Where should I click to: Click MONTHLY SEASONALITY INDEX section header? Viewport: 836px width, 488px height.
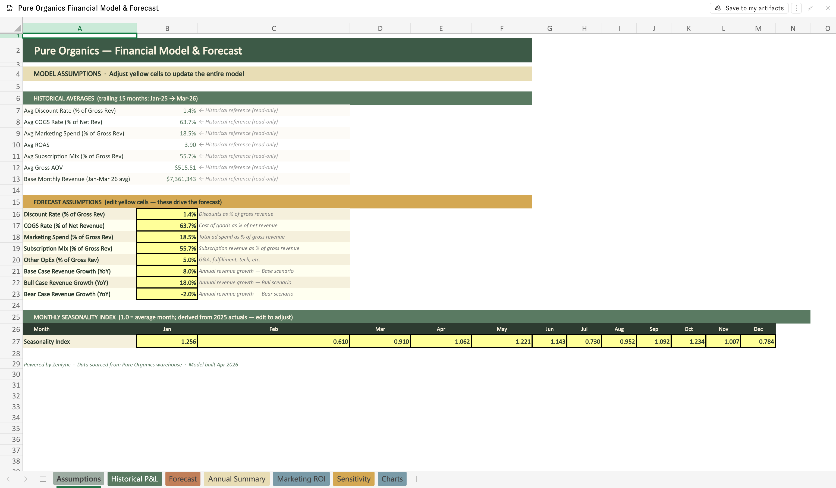pyautogui.click(x=416, y=317)
